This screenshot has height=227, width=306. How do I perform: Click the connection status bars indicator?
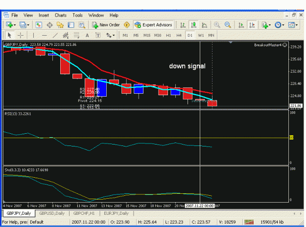pos(249,222)
